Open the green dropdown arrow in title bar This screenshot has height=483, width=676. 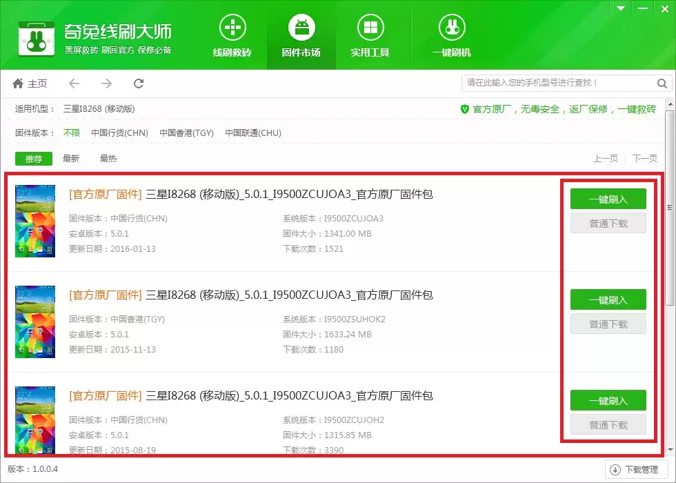coord(619,8)
